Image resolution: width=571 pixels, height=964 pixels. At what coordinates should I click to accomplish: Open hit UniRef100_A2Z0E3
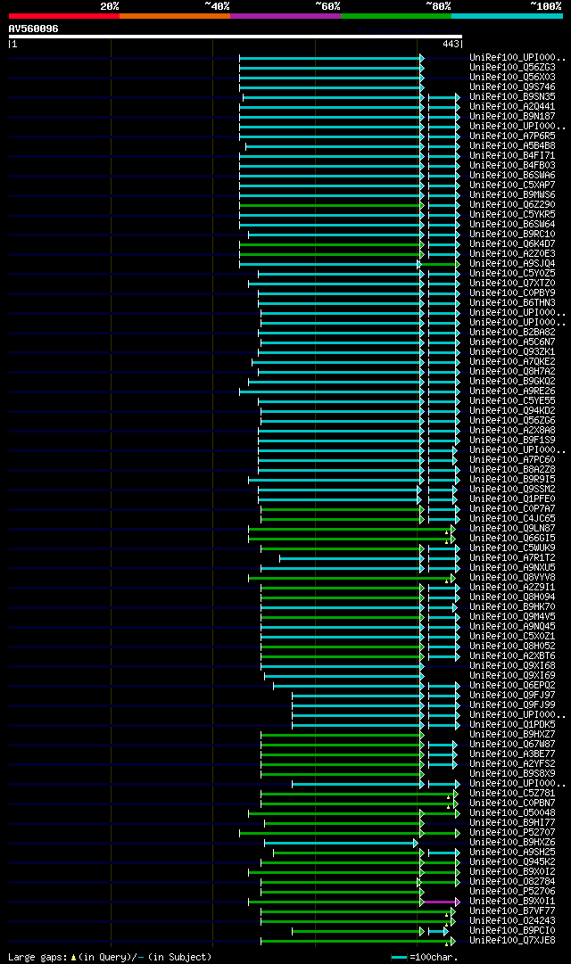(512, 254)
